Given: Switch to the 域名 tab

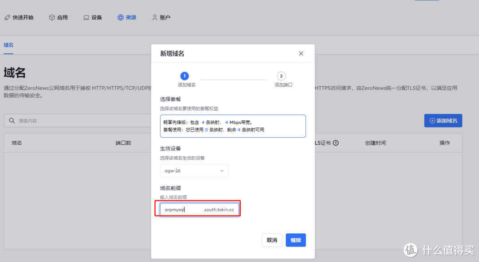Looking at the screenshot, I should (x=8, y=45).
